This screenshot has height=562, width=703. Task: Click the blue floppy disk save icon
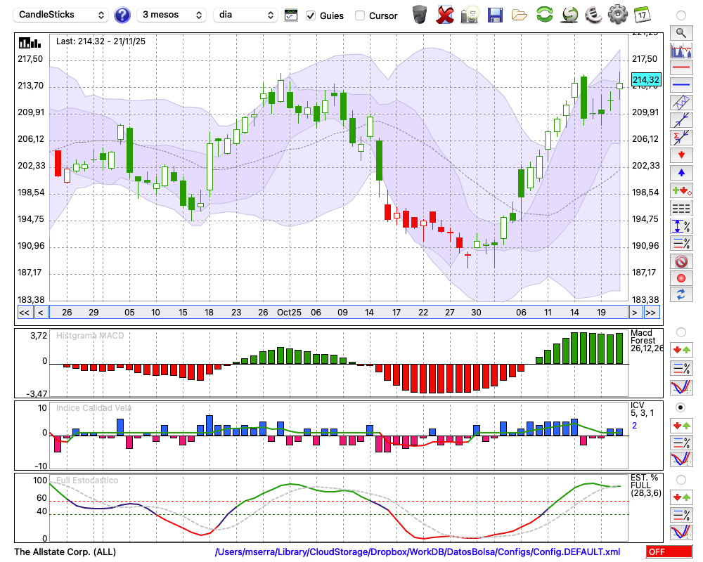point(495,15)
